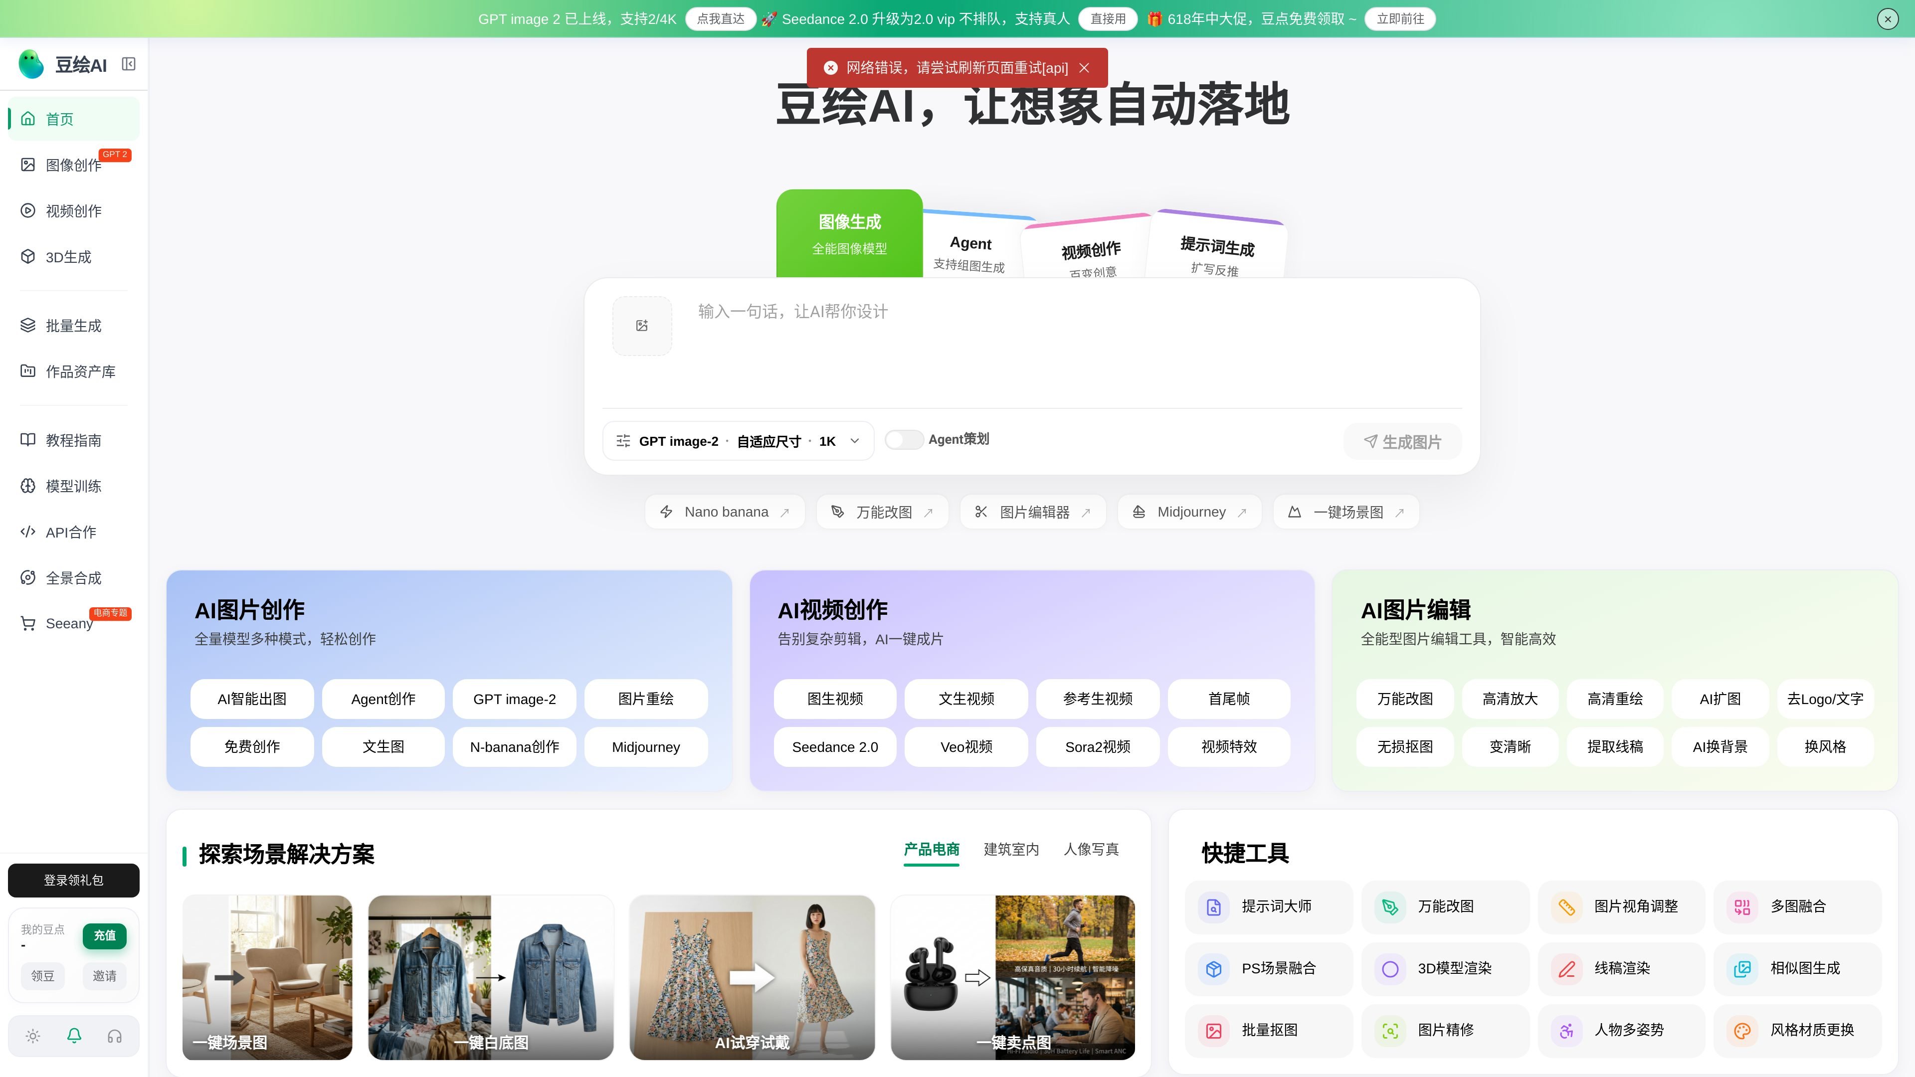
Task: Open 全景合成 in the sidebar
Action: 74,578
